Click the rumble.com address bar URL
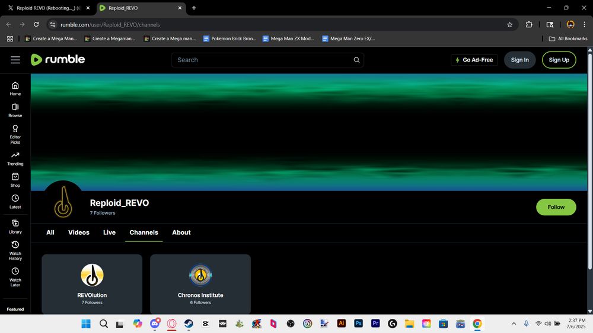Image resolution: width=593 pixels, height=333 pixels. 110,24
